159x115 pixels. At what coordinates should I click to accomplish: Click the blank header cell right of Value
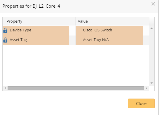tap(152, 21)
